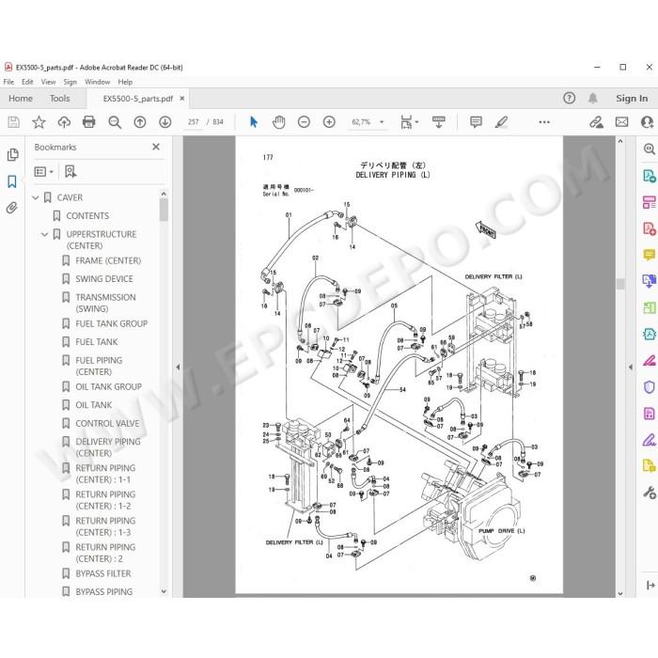Toggle the Page Thumbnails panel

pyautogui.click(x=12, y=155)
